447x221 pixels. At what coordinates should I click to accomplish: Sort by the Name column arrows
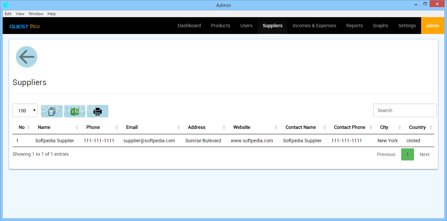pos(77,127)
